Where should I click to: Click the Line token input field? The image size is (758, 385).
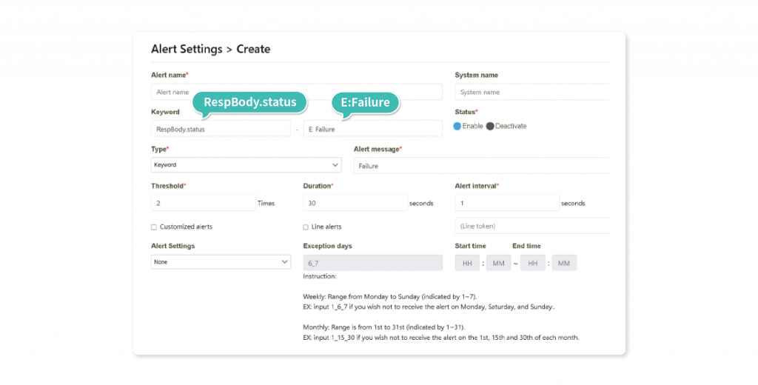click(531, 227)
